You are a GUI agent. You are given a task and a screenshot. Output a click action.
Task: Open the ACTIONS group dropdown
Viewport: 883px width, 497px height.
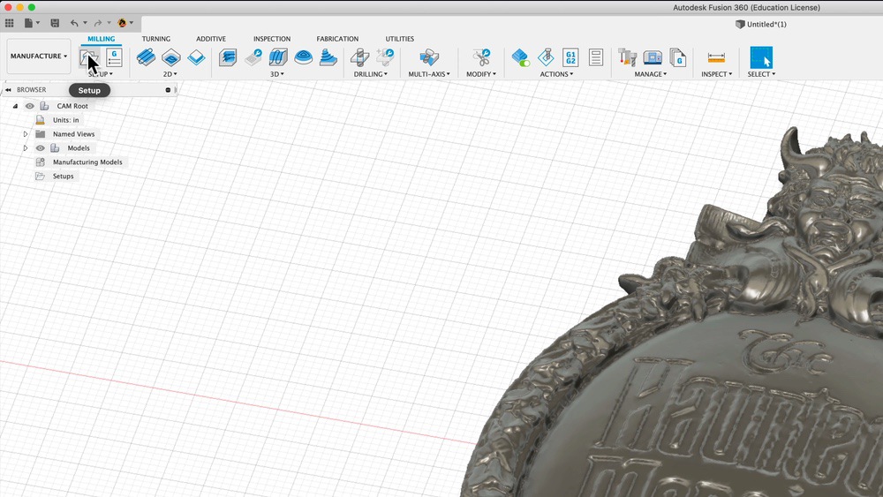pyautogui.click(x=556, y=74)
